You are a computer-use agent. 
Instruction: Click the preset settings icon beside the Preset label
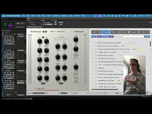pos(52,20)
